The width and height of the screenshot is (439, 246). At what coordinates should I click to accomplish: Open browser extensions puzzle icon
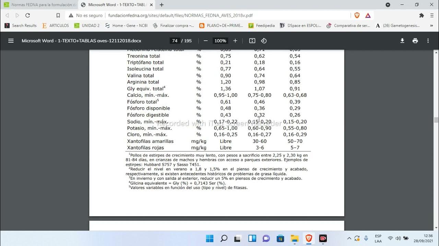[422, 15]
